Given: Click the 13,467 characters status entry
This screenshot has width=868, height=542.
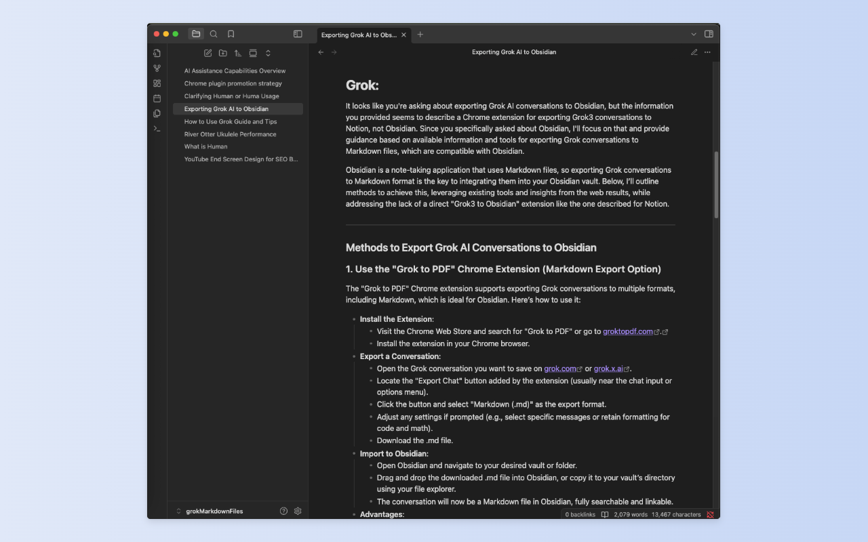Looking at the screenshot, I should point(676,515).
